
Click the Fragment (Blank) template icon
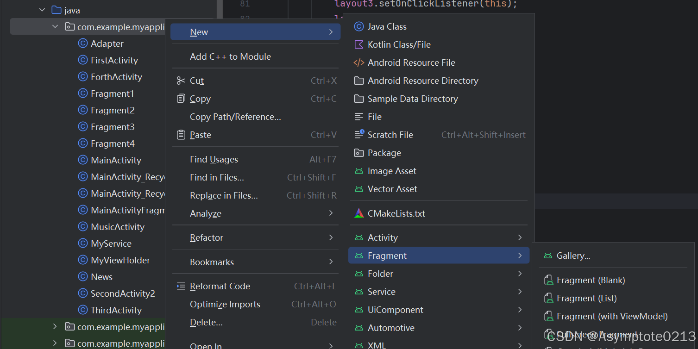coord(549,280)
